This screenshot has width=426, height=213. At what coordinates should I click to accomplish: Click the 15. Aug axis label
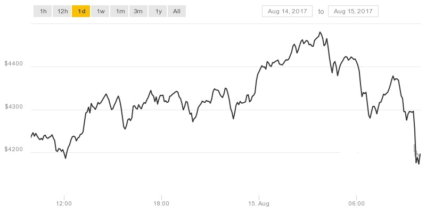[x=259, y=203]
